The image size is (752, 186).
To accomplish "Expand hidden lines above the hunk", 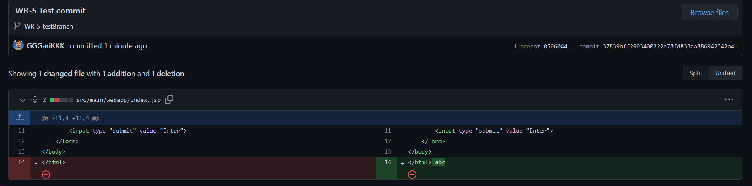I will point(19,118).
